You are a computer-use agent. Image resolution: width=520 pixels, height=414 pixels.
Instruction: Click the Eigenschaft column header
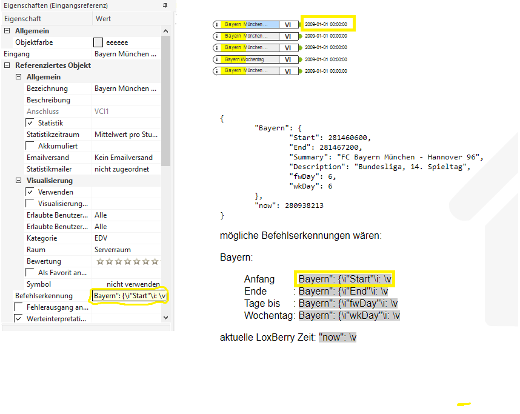click(47, 19)
